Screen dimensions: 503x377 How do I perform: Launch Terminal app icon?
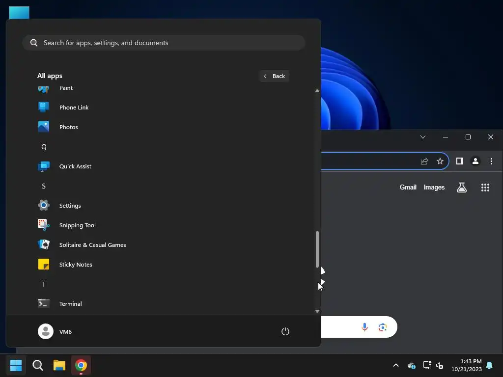(44, 303)
